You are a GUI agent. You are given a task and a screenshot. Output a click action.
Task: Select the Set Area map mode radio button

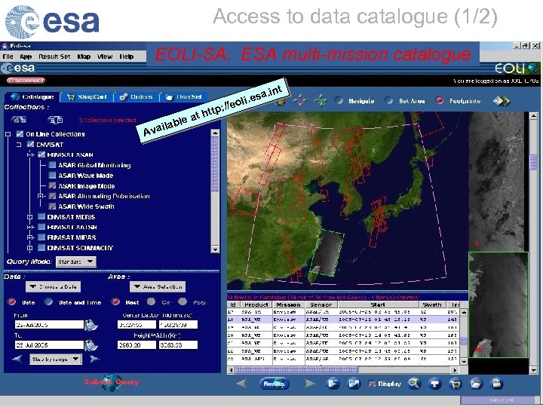click(389, 101)
